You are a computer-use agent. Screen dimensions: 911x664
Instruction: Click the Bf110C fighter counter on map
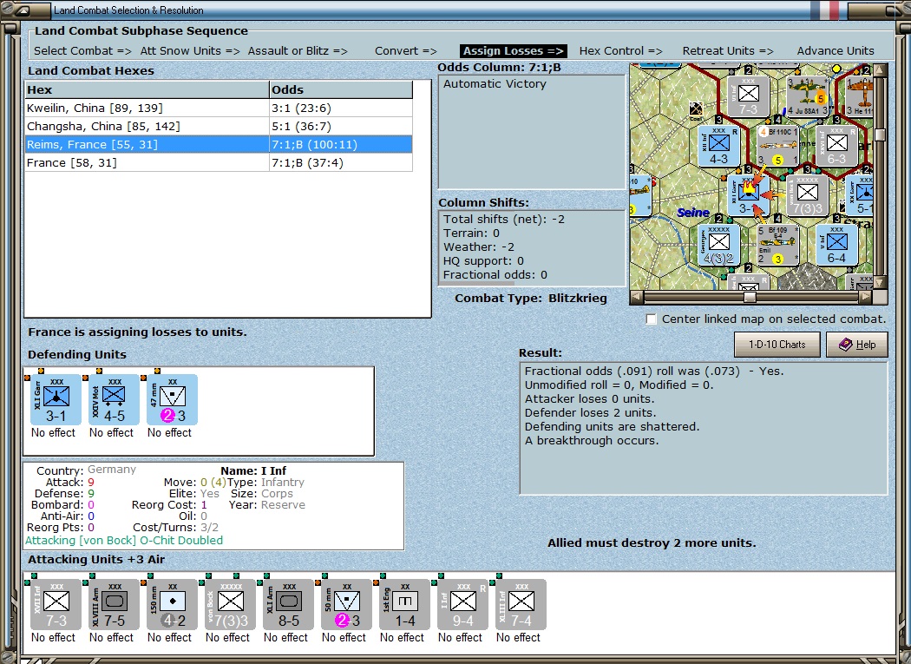pos(778,146)
